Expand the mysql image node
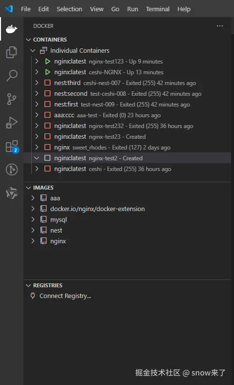 coord(33,219)
